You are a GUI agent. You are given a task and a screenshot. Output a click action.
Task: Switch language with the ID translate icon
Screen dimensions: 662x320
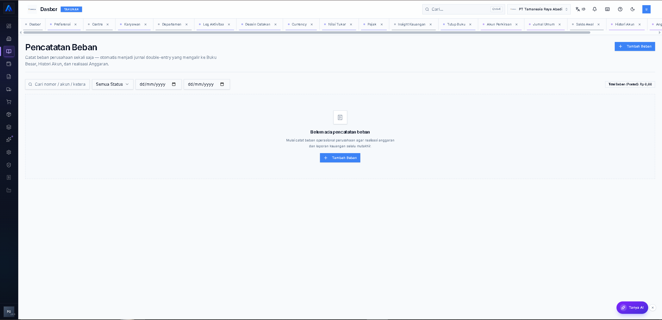point(580,9)
